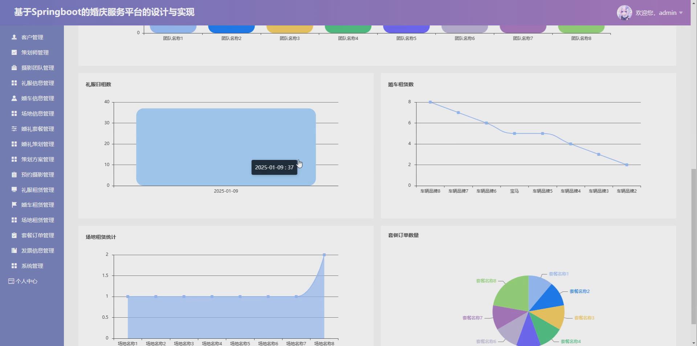Click the admin avatar picture
The width and height of the screenshot is (697, 346).
click(x=624, y=13)
